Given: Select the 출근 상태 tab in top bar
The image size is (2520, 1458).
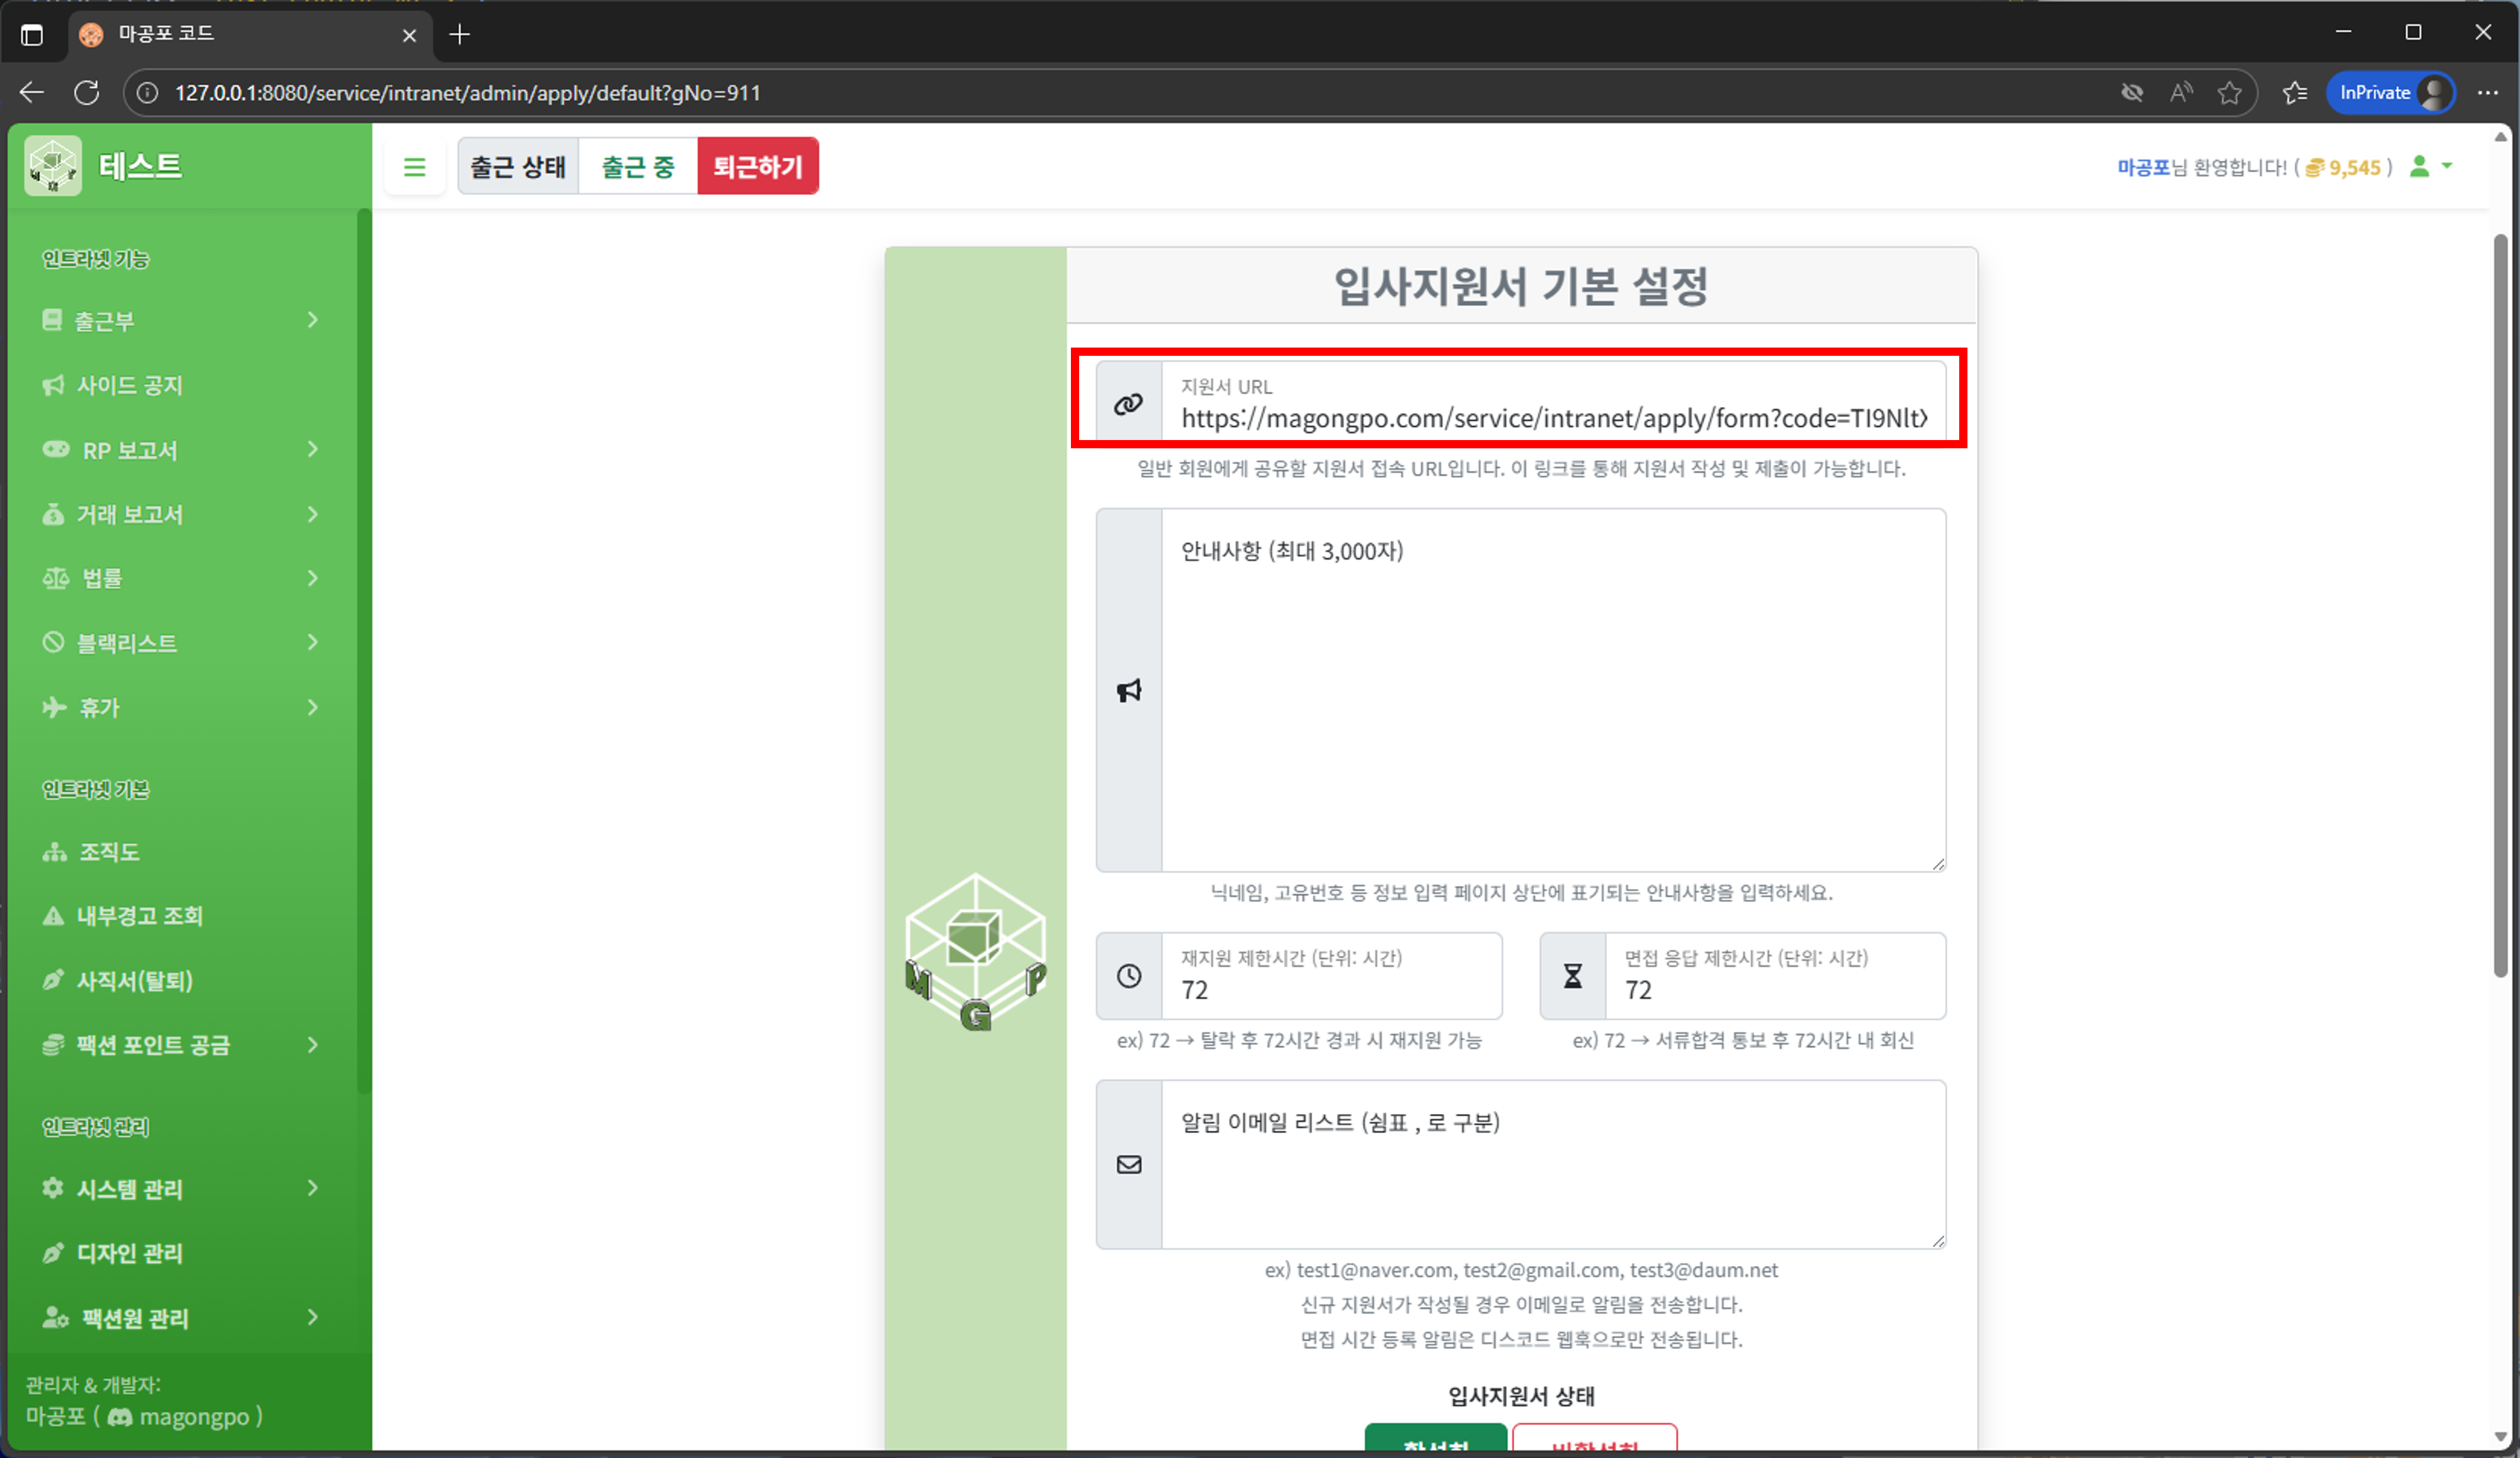Looking at the screenshot, I should point(518,166).
